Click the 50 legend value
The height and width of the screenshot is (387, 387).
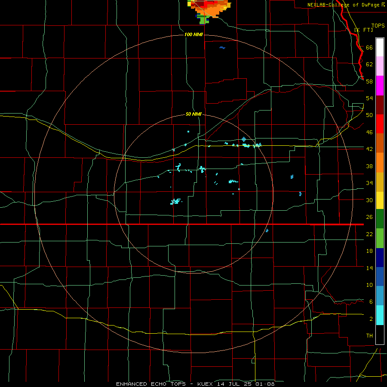click(369, 115)
